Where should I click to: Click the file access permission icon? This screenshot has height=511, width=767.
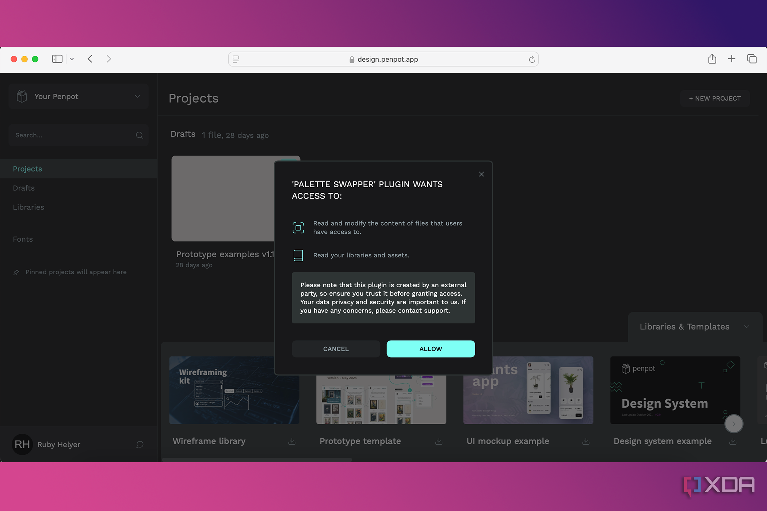pos(298,228)
